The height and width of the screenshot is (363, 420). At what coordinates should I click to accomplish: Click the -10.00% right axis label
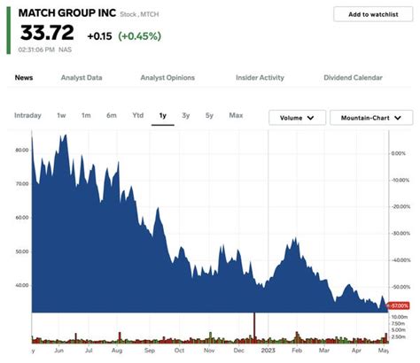pos(401,180)
